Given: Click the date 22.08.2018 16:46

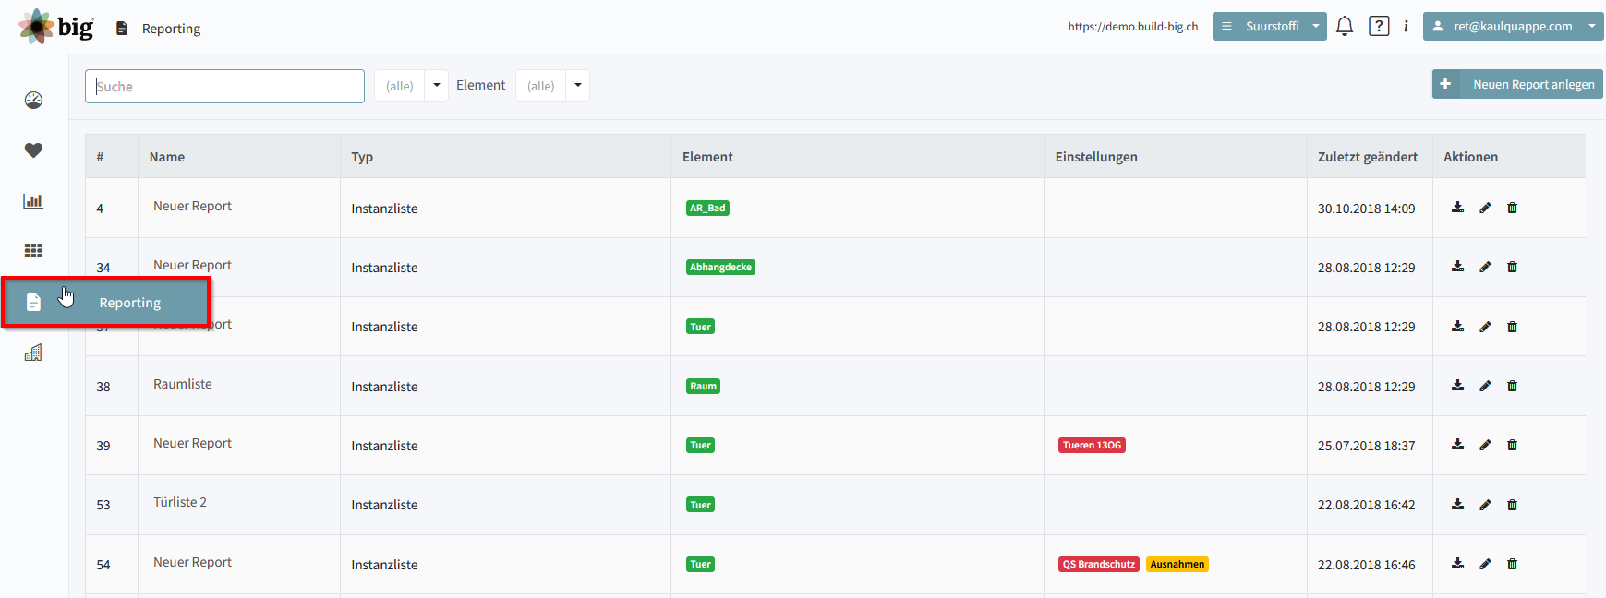Looking at the screenshot, I should (1366, 565).
